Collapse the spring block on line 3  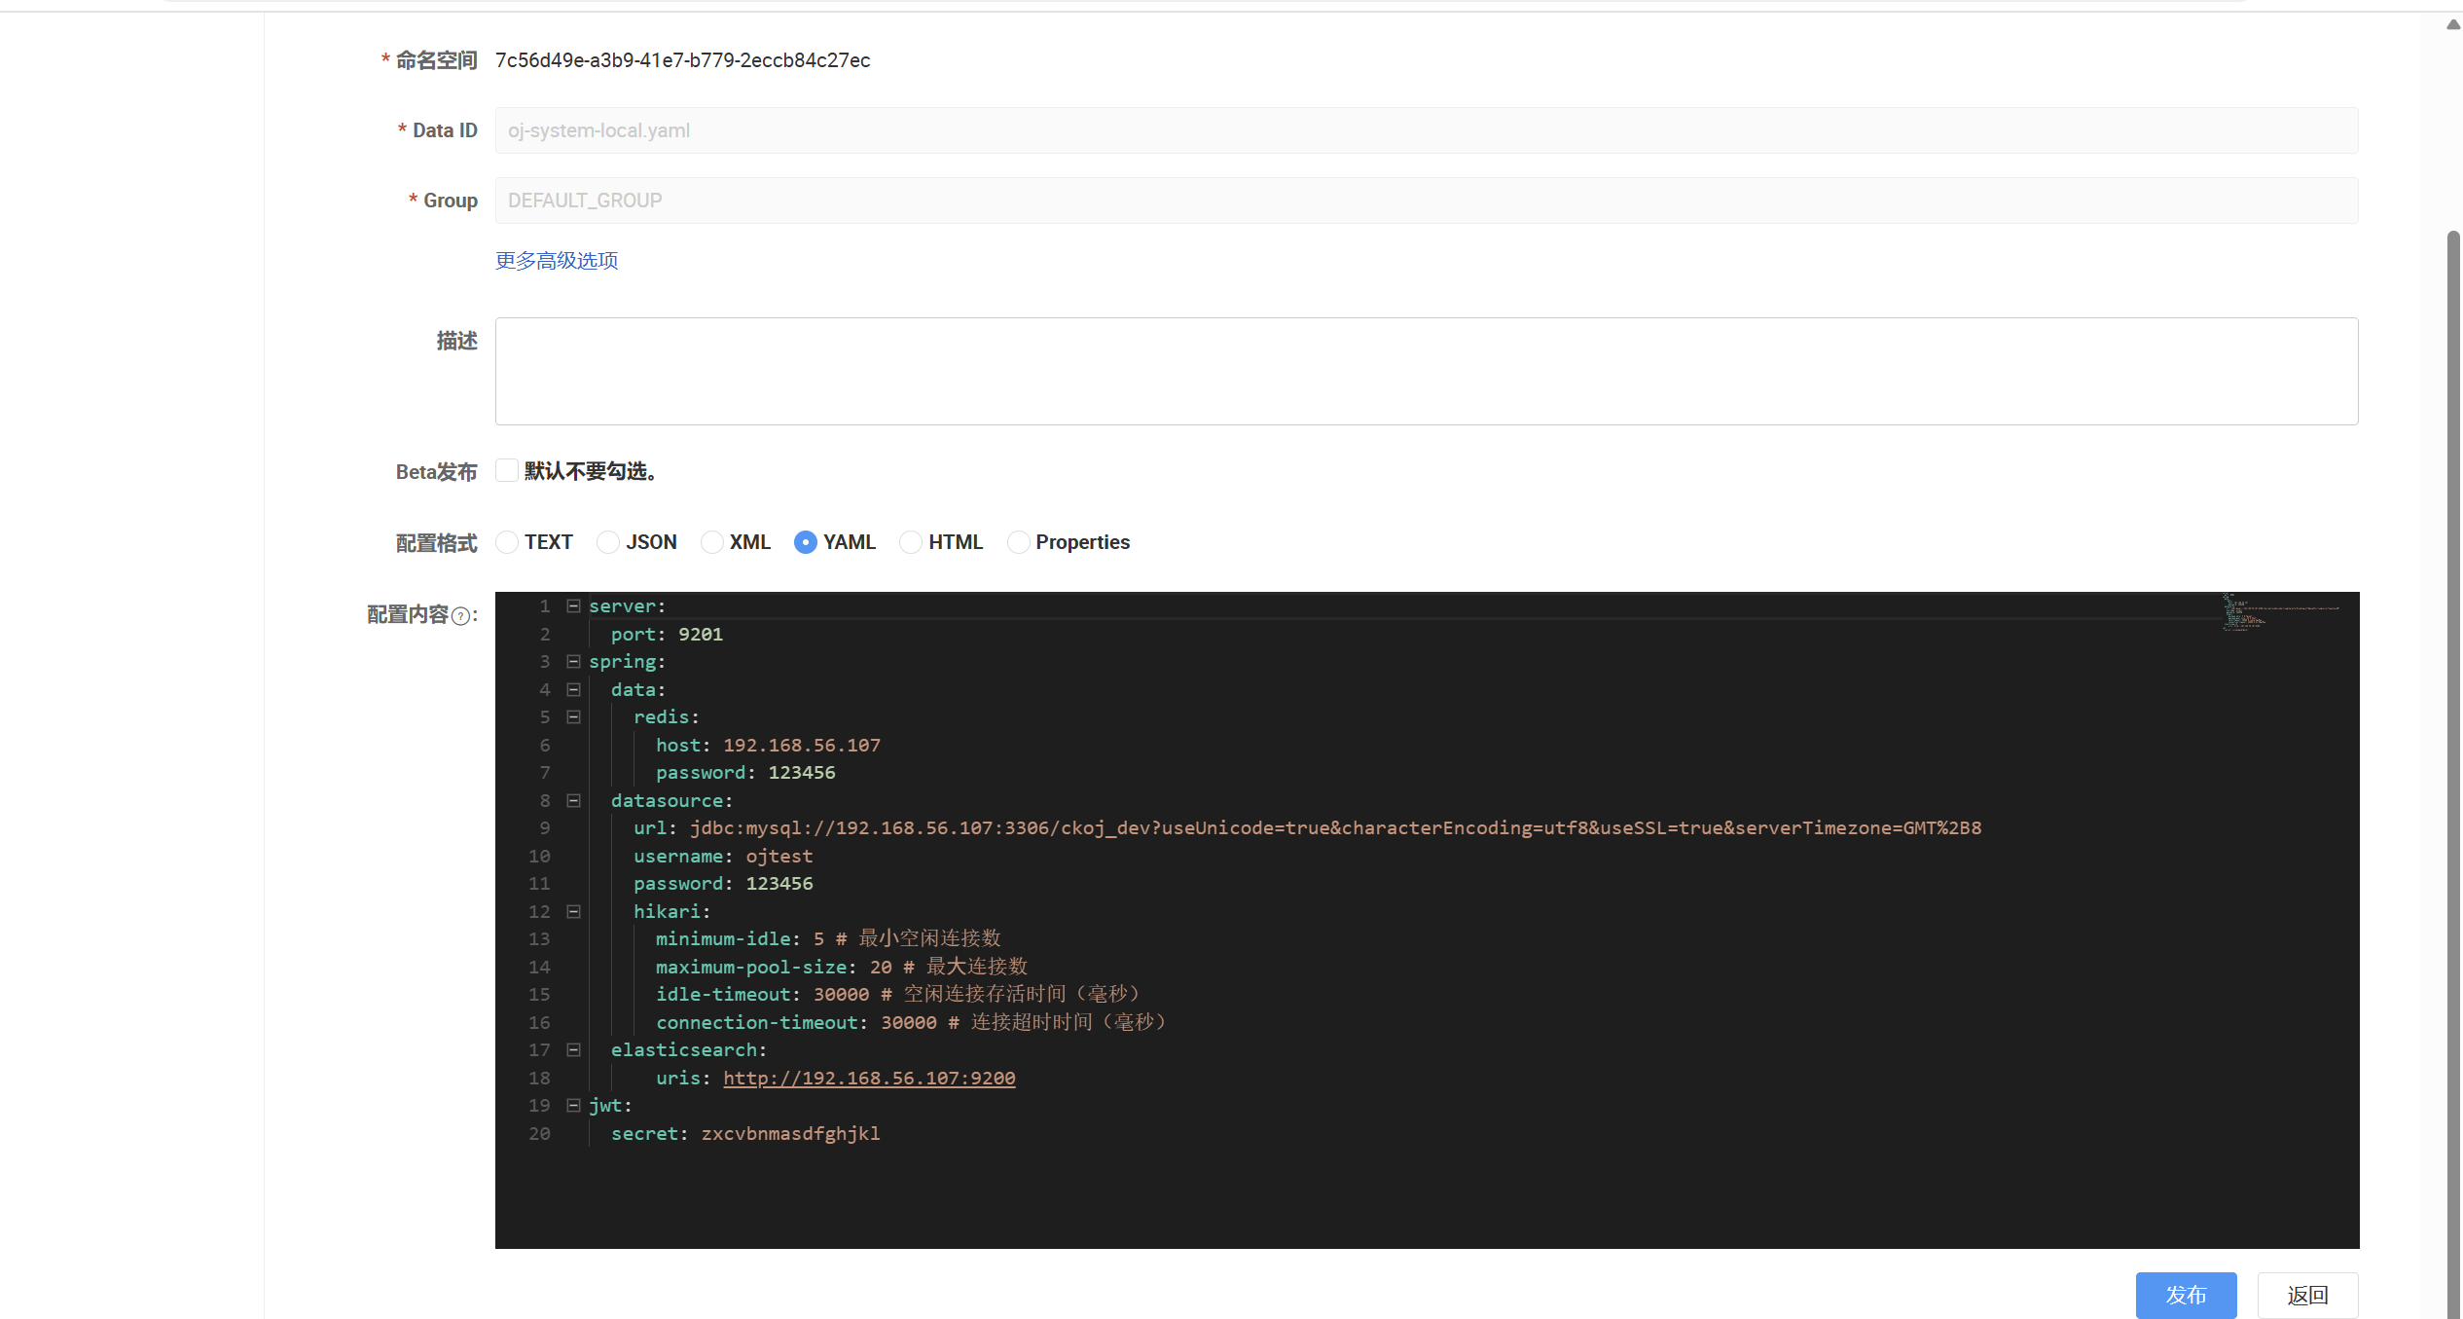574,662
